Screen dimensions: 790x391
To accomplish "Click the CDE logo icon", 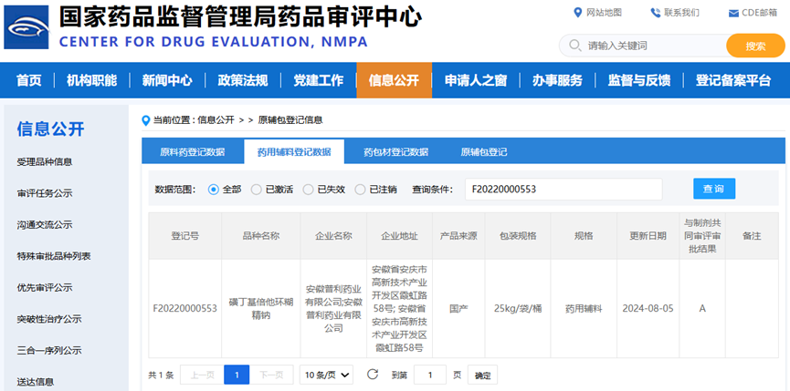I will pyautogui.click(x=28, y=28).
